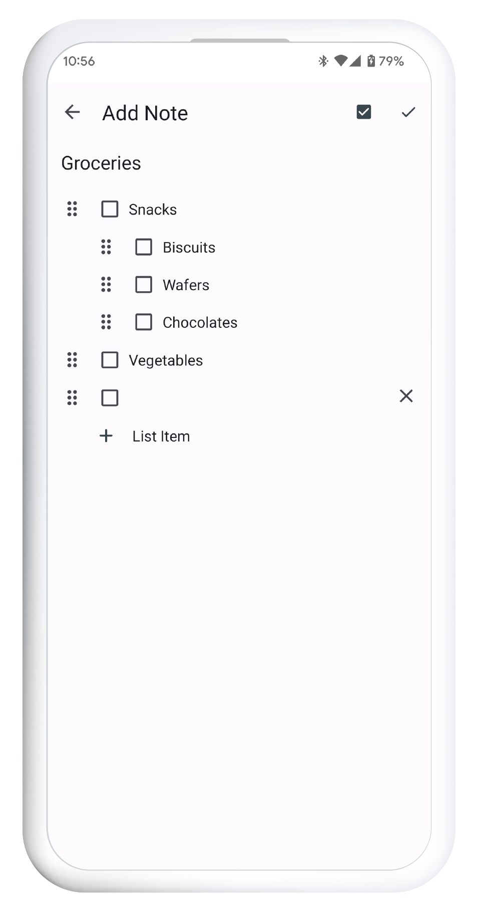Tap the back arrow to exit Add Note
The image size is (478, 912).
[x=72, y=112]
